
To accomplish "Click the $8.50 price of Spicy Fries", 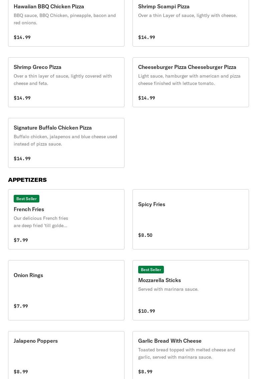I will pos(145,235).
